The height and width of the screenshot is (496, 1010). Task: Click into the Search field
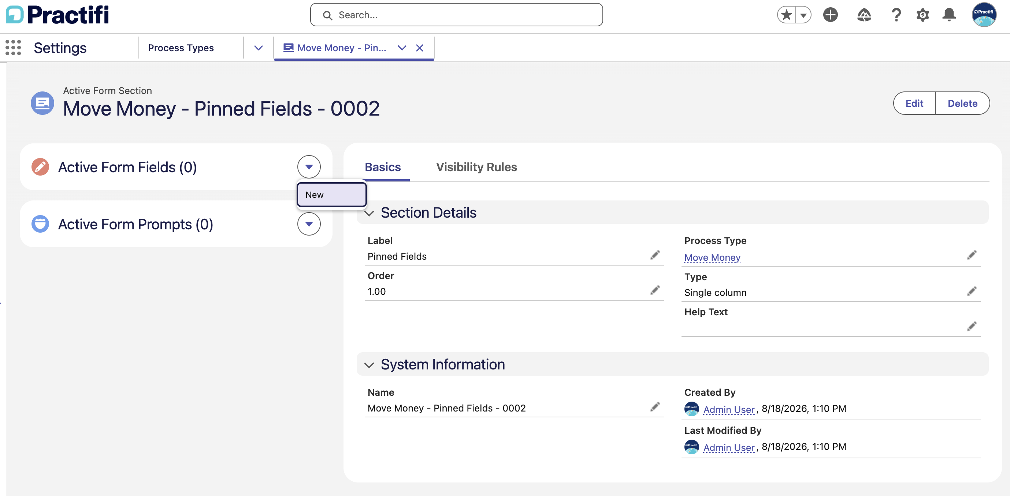click(x=456, y=15)
